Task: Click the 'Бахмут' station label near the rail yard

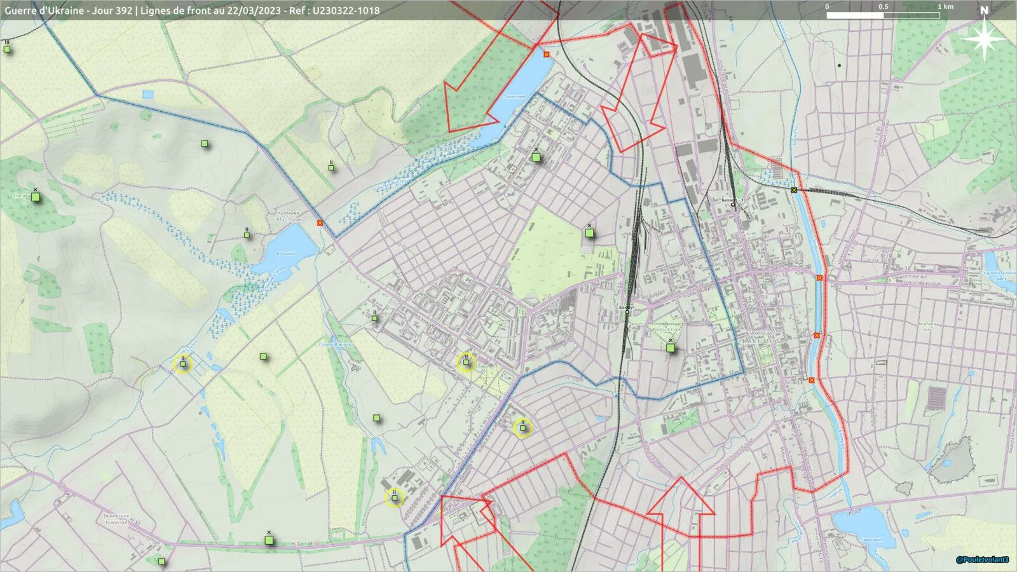Action: pyautogui.click(x=627, y=307)
